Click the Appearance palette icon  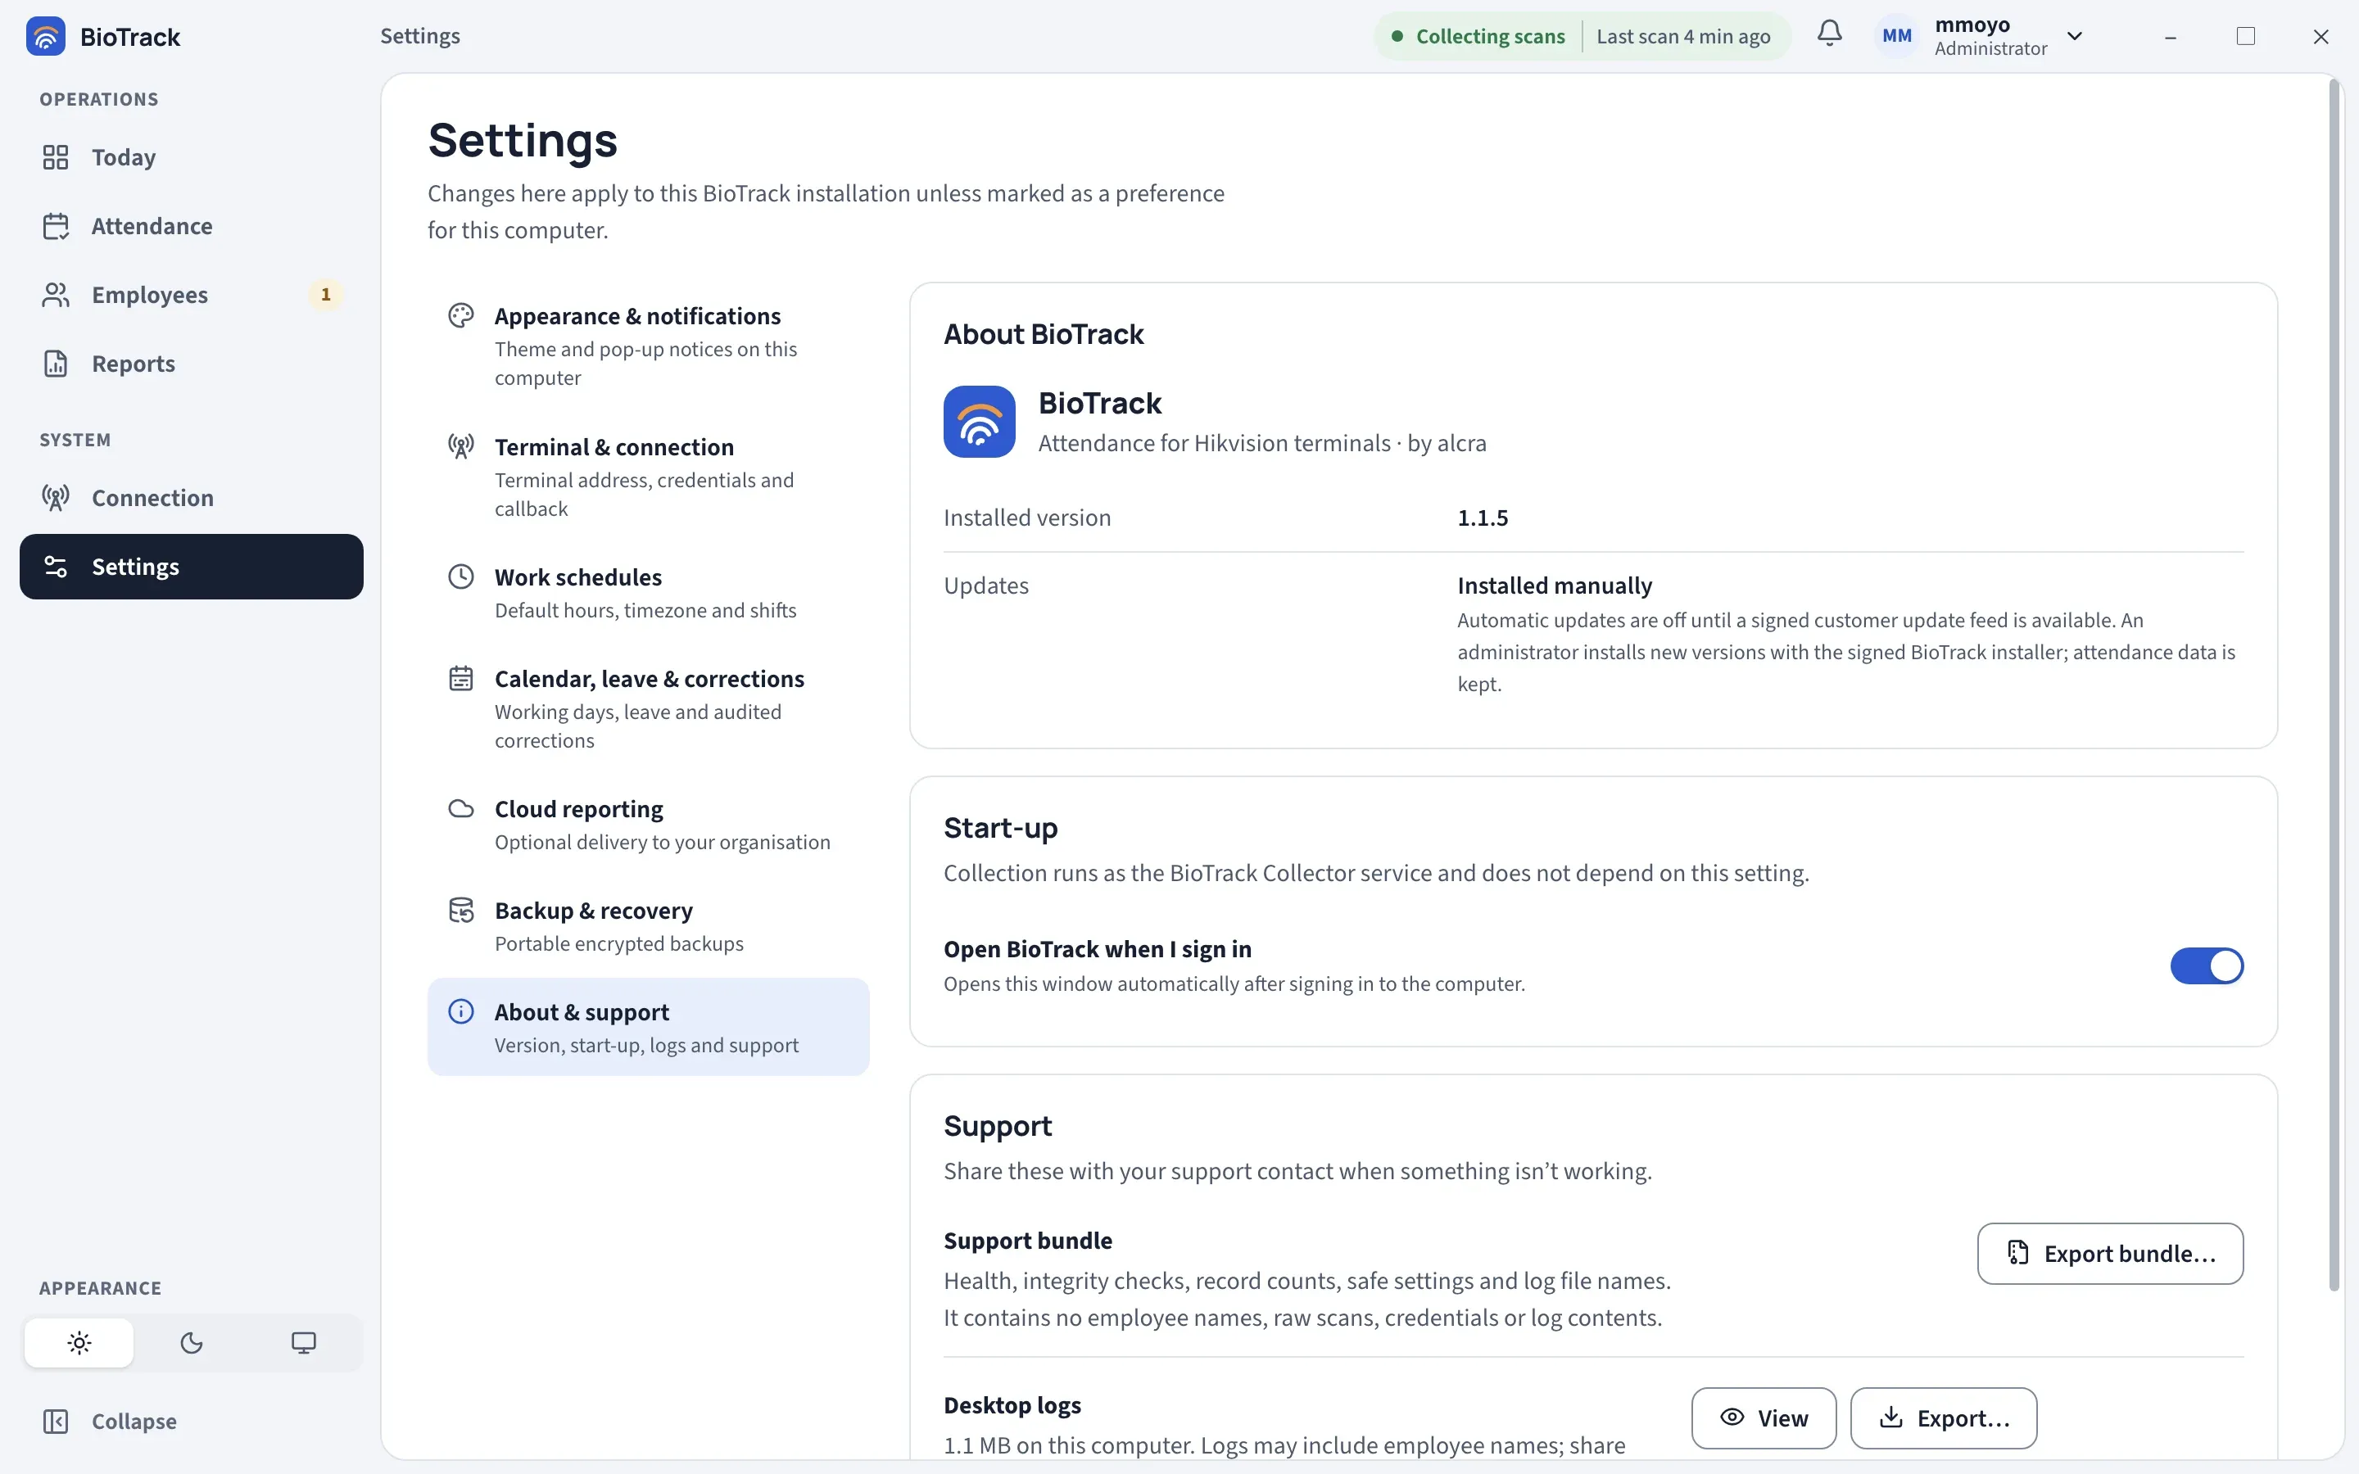tap(461, 316)
